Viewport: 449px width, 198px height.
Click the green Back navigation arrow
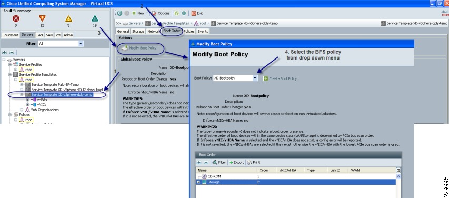coord(119,13)
